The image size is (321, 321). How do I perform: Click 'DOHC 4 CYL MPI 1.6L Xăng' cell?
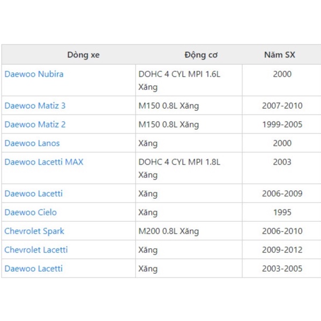(x=189, y=80)
